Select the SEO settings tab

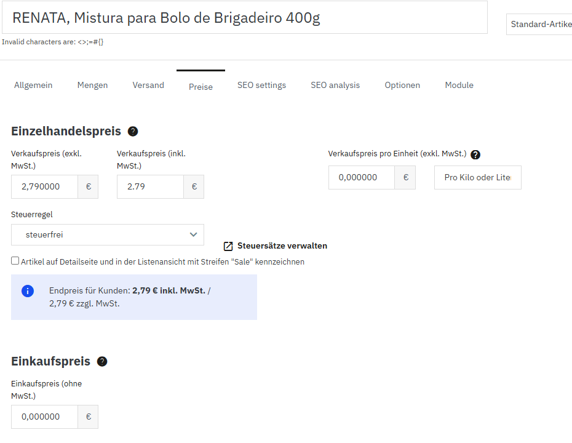tap(261, 86)
